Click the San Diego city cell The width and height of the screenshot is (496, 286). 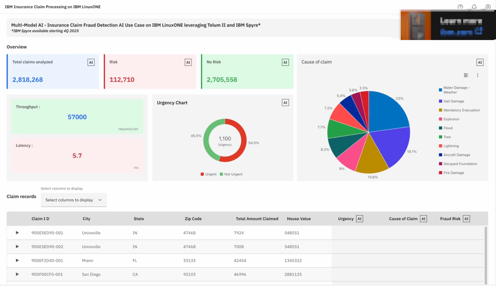(91, 274)
